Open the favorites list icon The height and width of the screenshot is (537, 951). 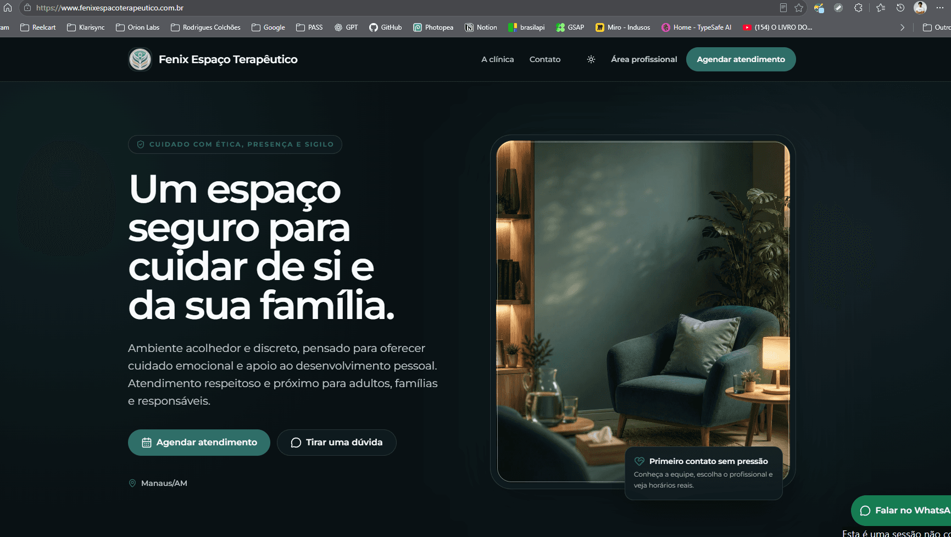point(881,8)
